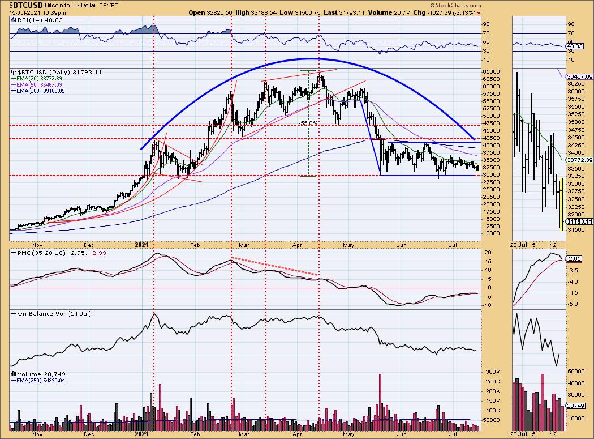
Task: Click the 'Bitcoin to US Dollar' chart description
Action: point(71,5)
